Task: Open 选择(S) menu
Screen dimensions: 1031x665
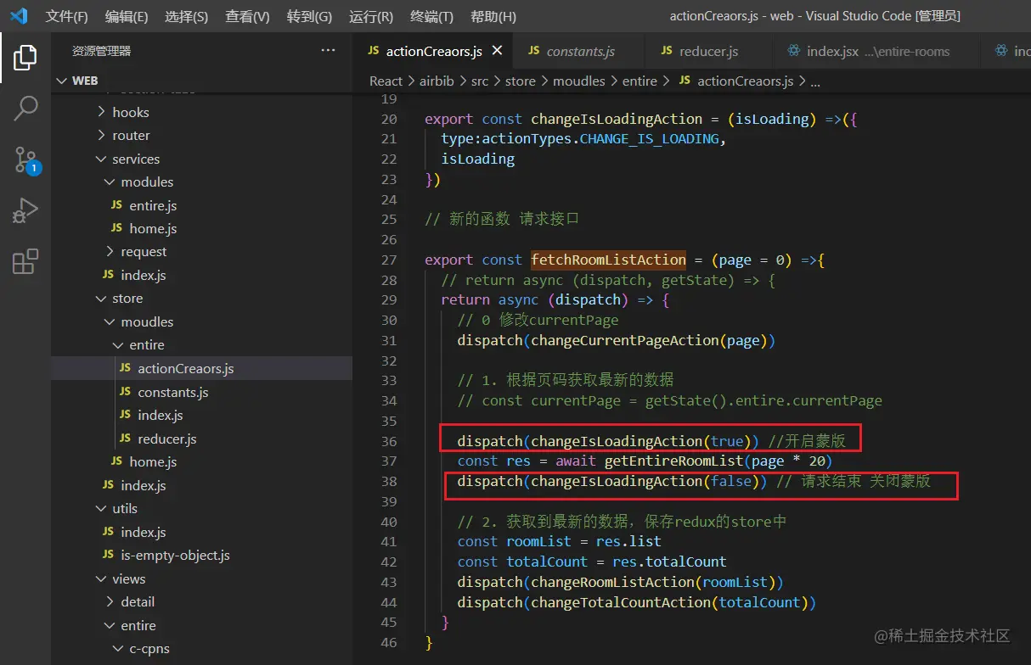Action: click(187, 16)
